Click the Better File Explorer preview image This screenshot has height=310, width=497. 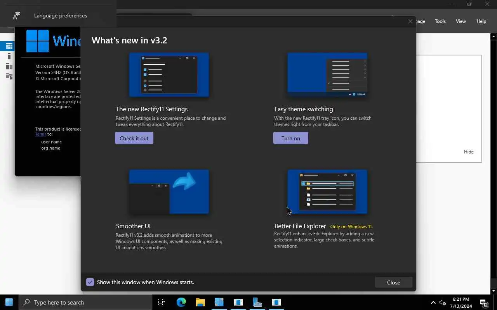(x=327, y=192)
